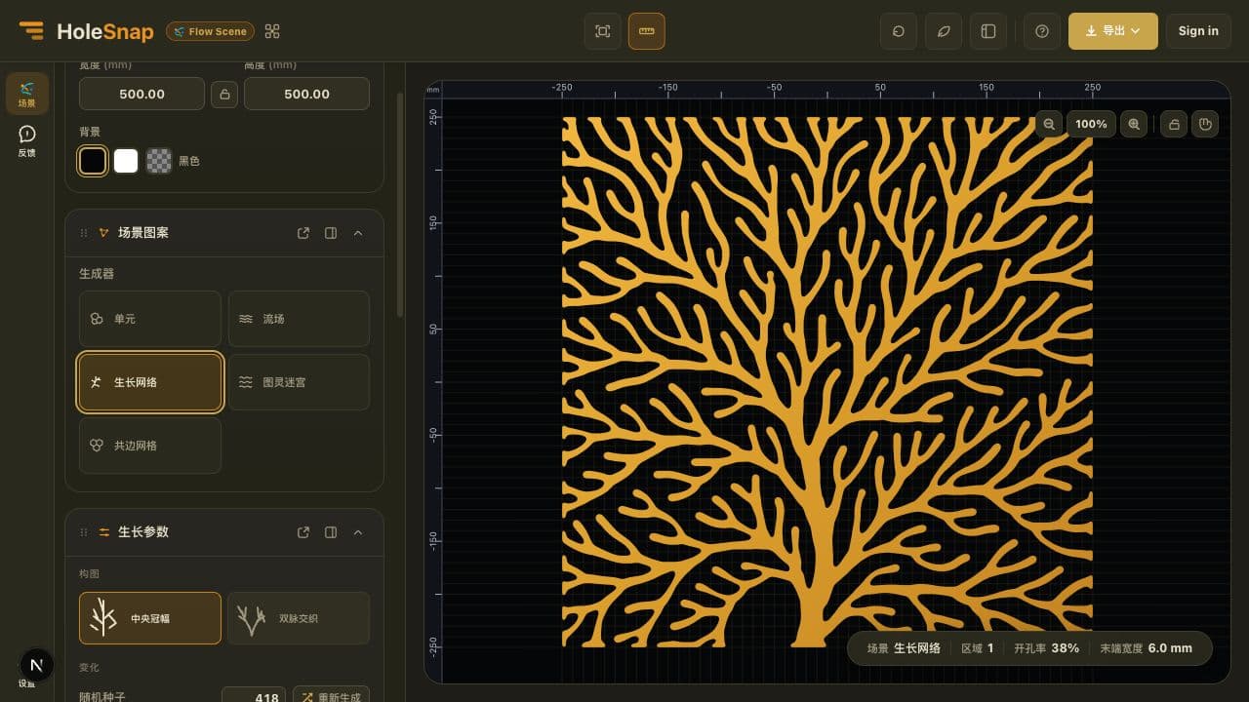Viewport: 1249px width, 702px height.
Task: Collapse the 生长参数 panel
Action: point(358,532)
